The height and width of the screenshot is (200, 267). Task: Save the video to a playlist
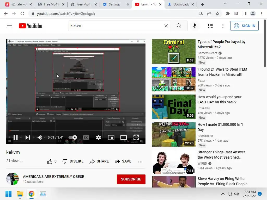tap(123, 161)
